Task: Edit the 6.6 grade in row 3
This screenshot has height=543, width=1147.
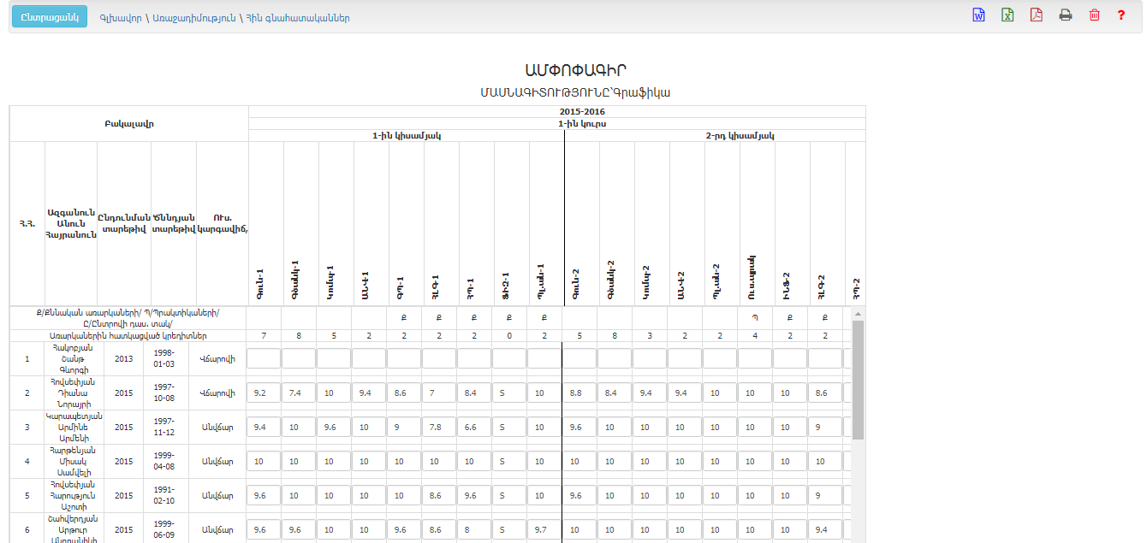Action: tap(473, 427)
